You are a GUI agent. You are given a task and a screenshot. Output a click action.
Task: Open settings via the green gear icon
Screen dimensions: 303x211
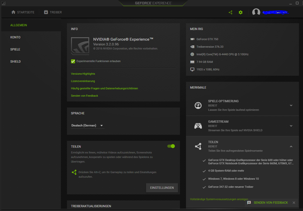tap(240, 12)
